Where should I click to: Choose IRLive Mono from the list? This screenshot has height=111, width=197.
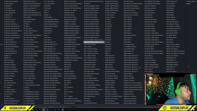(x=27, y=17)
